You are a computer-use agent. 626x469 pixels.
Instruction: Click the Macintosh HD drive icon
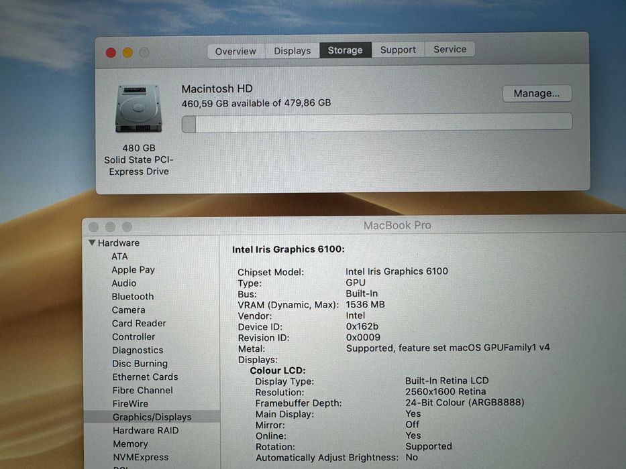coord(138,109)
